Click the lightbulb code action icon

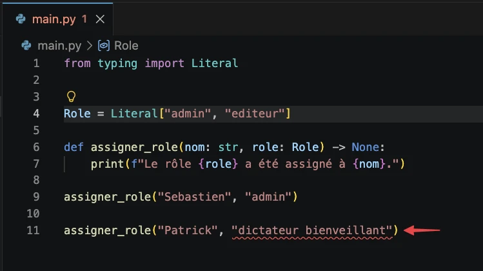(71, 97)
